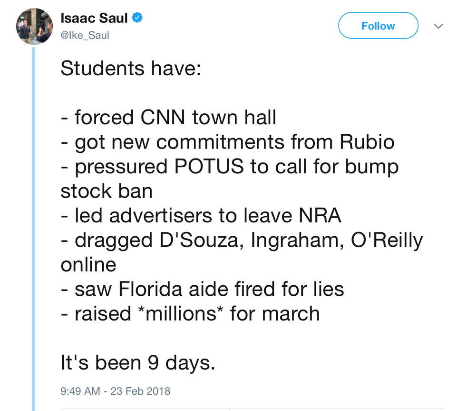Open Isaac Saul's profile avatar photo
This screenshot has height=411, width=466.
(35, 26)
